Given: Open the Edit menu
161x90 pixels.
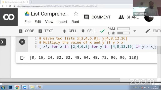Looking at the screenshot, I should (38, 22).
